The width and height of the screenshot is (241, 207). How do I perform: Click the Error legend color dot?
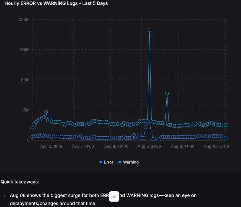[101, 162]
